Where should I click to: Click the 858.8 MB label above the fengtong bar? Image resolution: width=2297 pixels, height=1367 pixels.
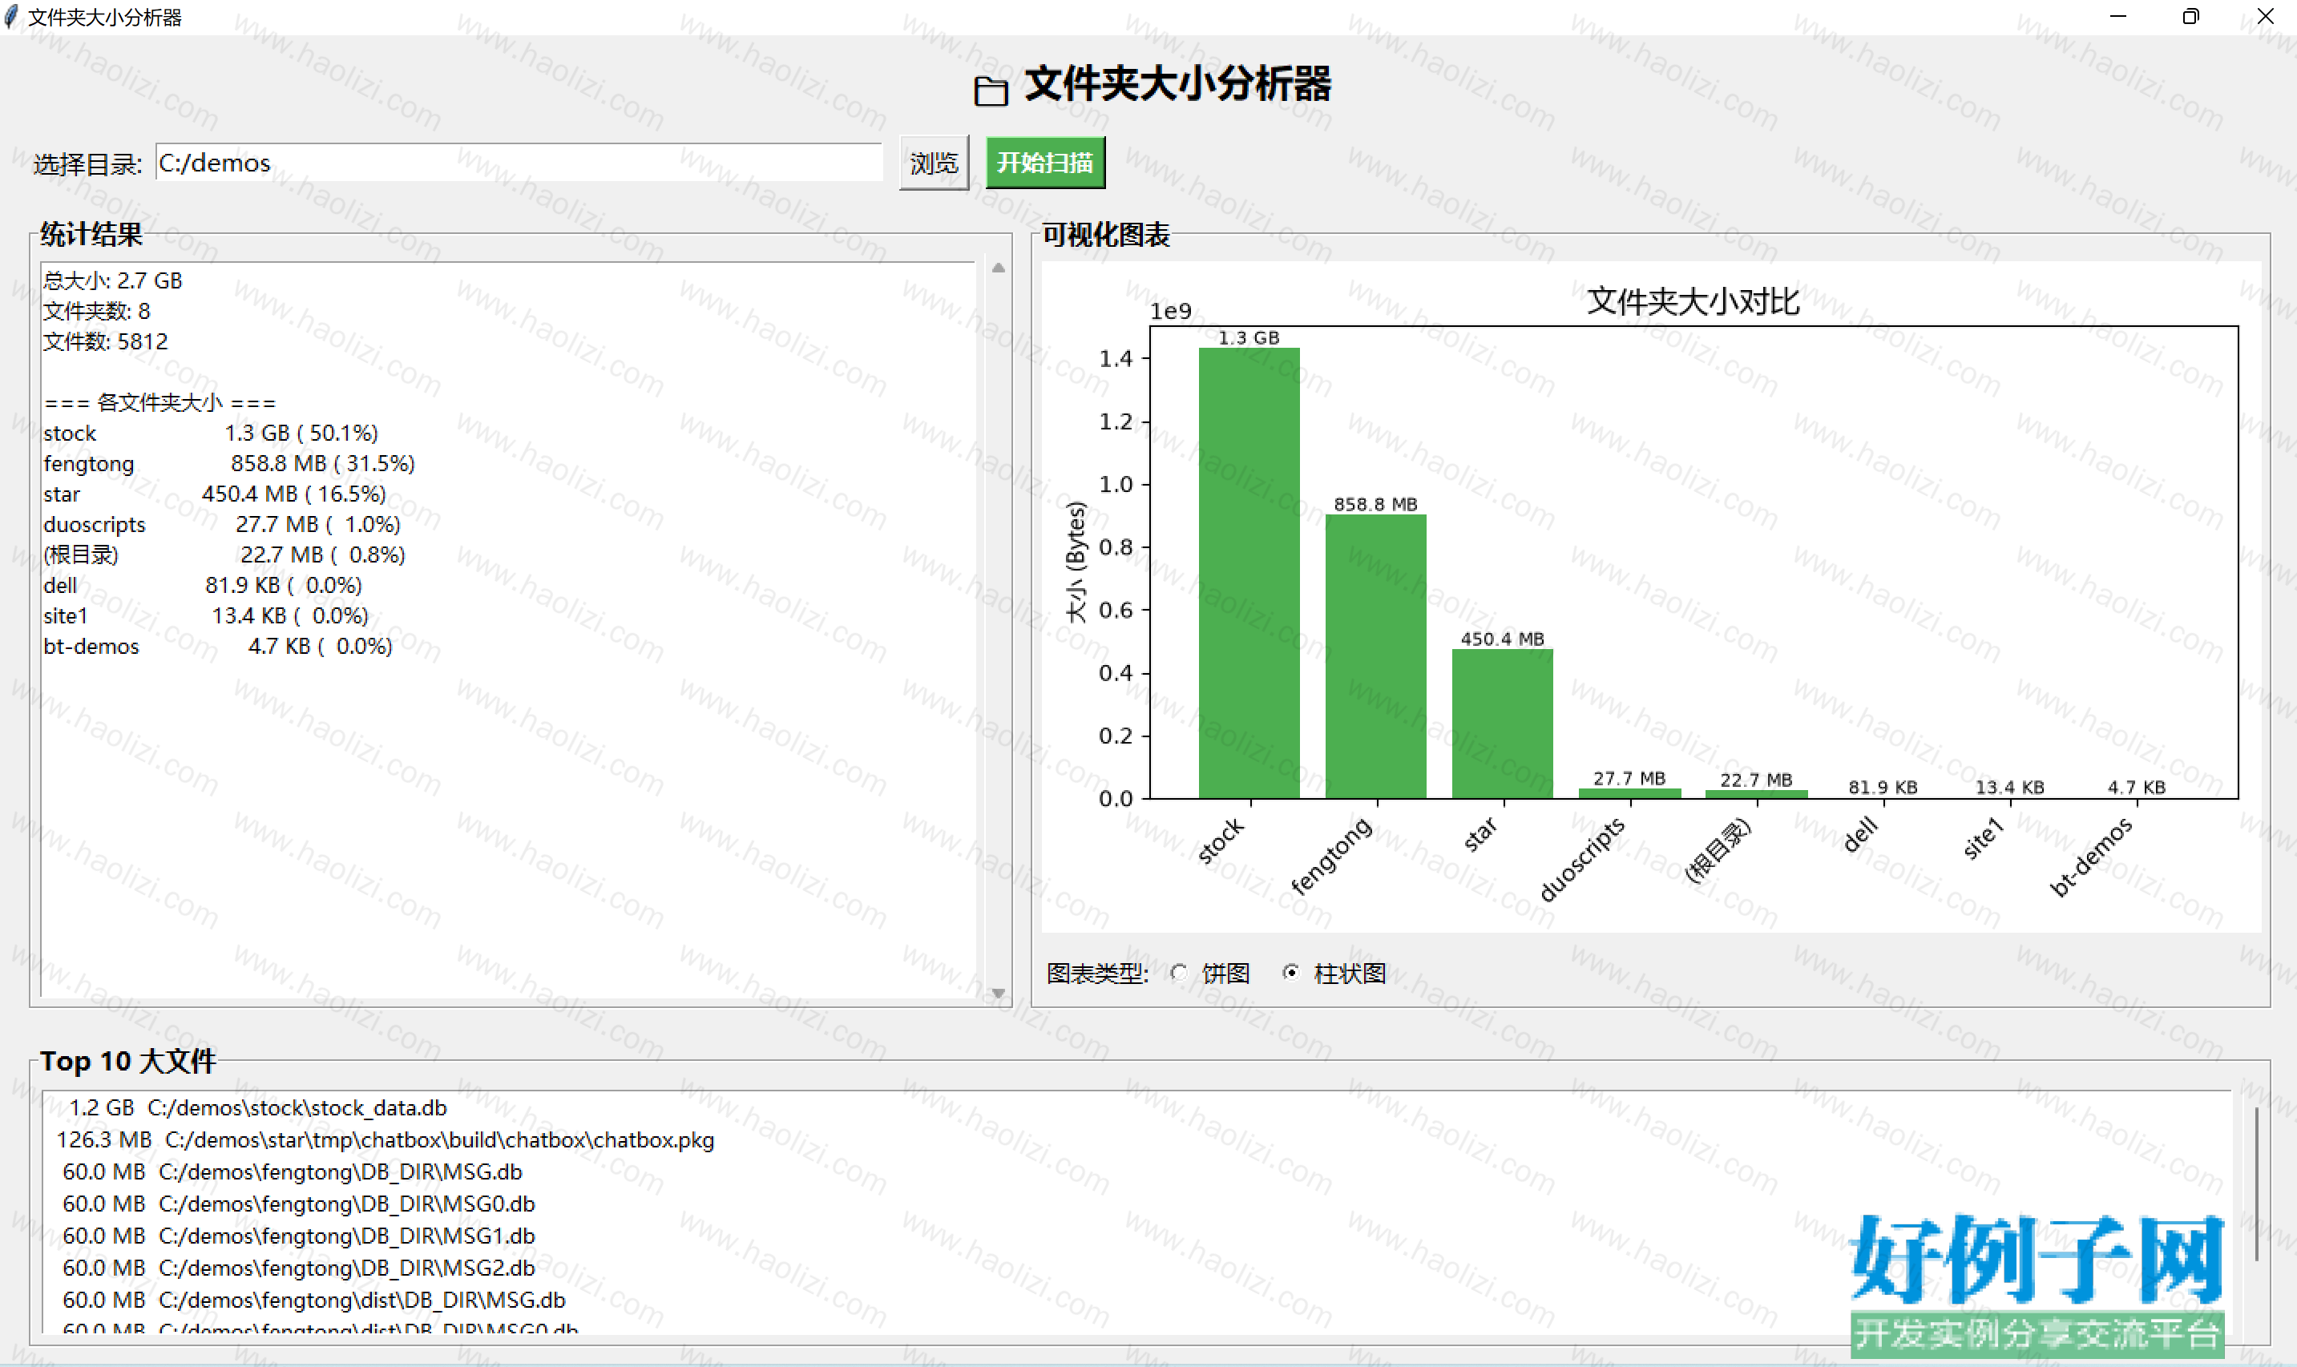[x=1375, y=504]
